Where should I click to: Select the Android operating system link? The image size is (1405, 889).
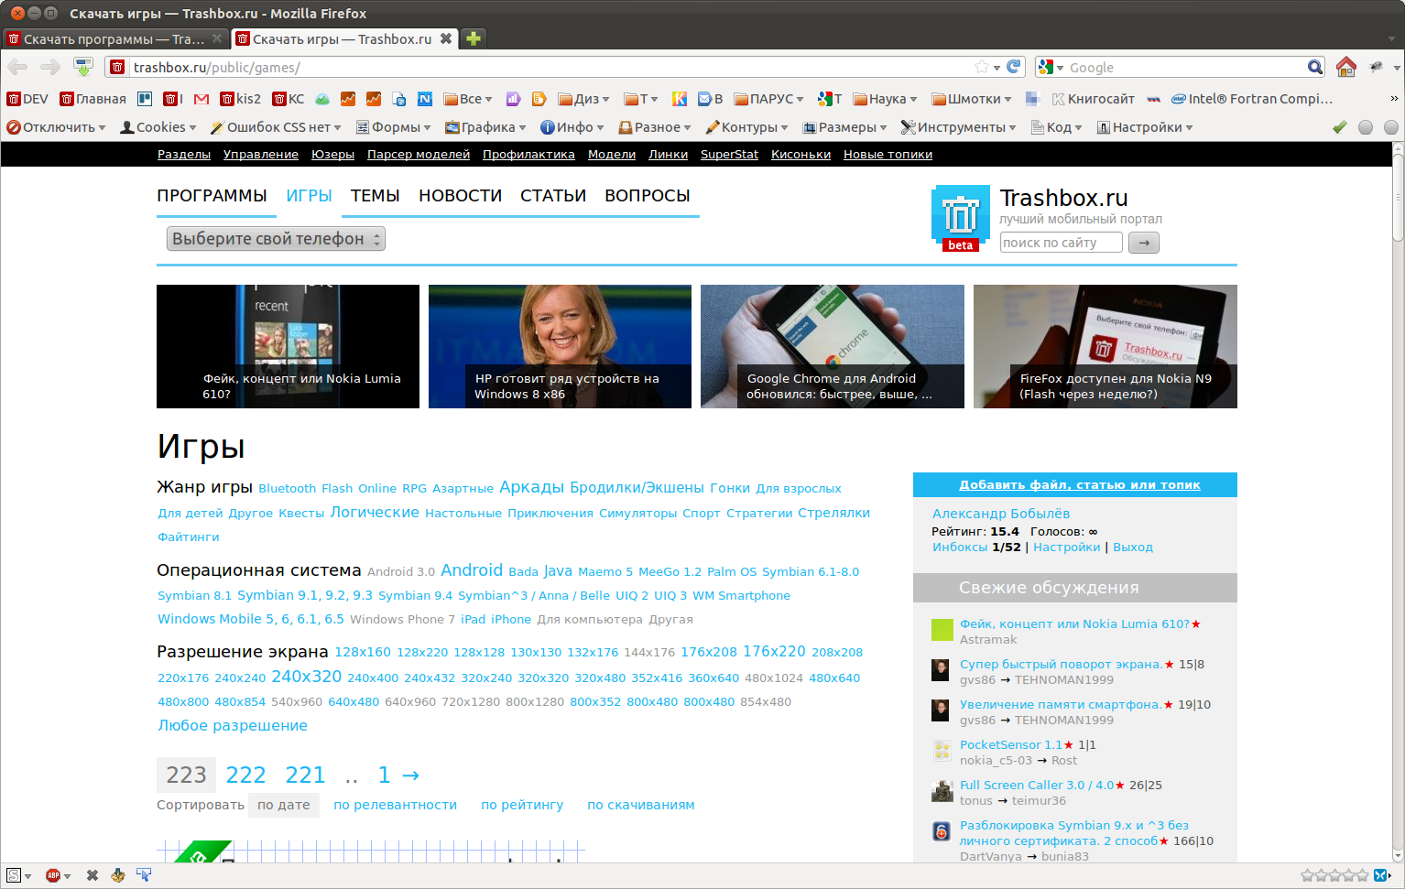tap(472, 570)
